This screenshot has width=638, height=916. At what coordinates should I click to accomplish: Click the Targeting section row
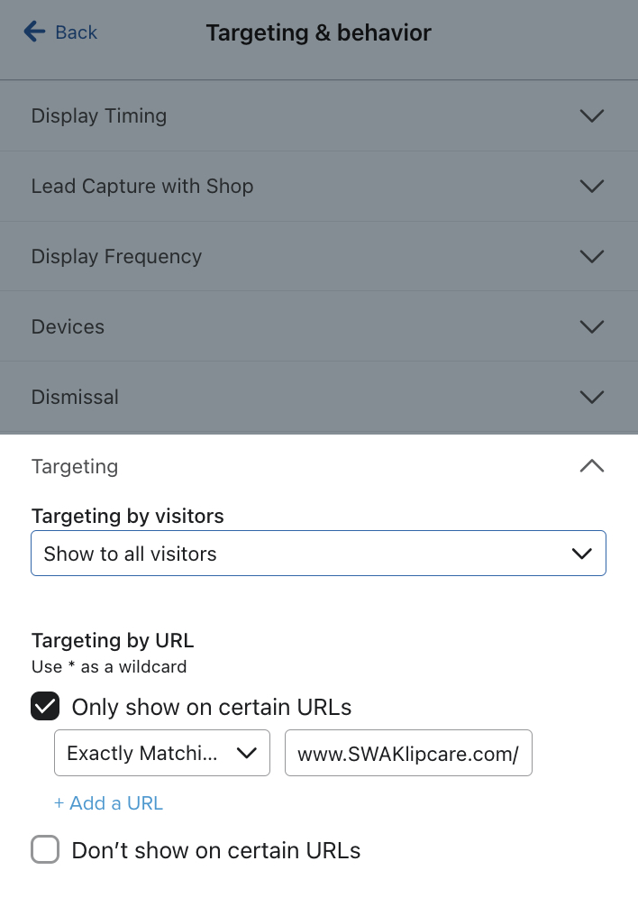pyautogui.click(x=318, y=466)
